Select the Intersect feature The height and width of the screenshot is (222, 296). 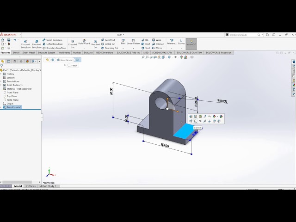click(158, 44)
